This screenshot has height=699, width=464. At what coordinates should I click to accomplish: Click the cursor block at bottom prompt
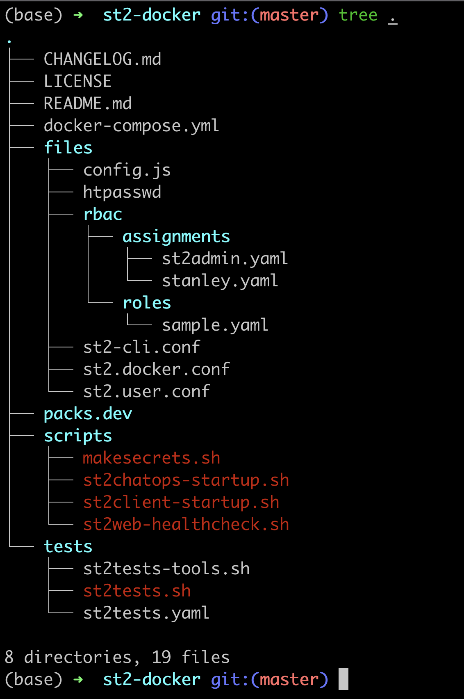[343, 679]
